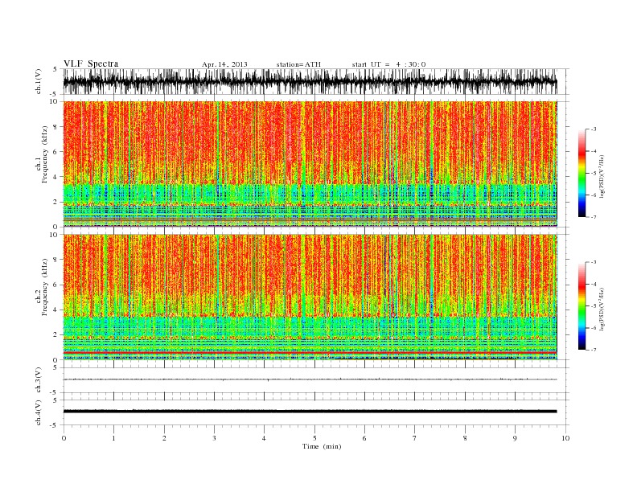Click the date label 'Apr. 14, 2013'
The image size is (637, 492).
click(x=224, y=64)
